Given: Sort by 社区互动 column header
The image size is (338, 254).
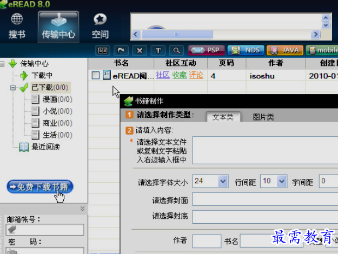Looking at the screenshot, I should click(x=181, y=63).
